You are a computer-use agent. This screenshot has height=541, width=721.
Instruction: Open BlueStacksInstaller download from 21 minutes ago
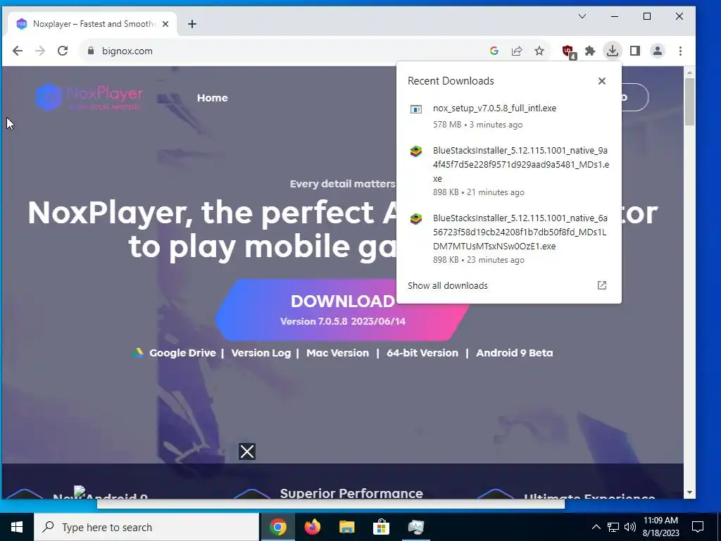tap(508, 170)
